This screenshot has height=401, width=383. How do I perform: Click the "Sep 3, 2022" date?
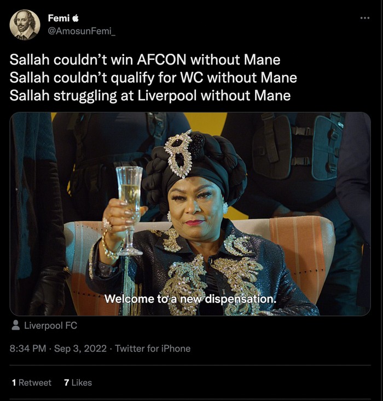pos(80,348)
